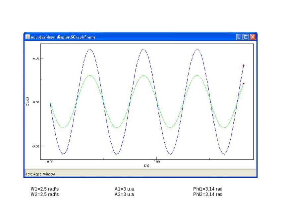The height and width of the screenshot is (210, 281).
Task: Click the Java icon in the title bar
Action: (28, 37)
